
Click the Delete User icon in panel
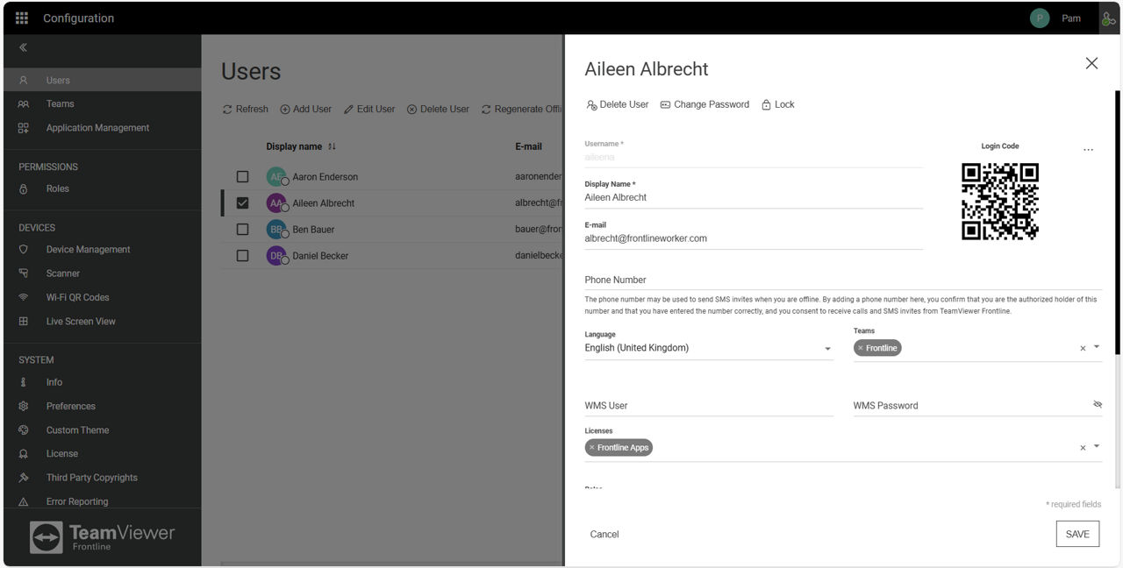(x=592, y=105)
